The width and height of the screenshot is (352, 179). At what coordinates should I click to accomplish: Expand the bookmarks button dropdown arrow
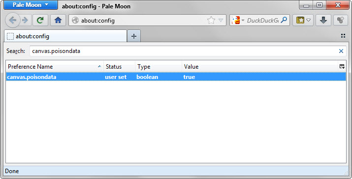click(x=309, y=21)
